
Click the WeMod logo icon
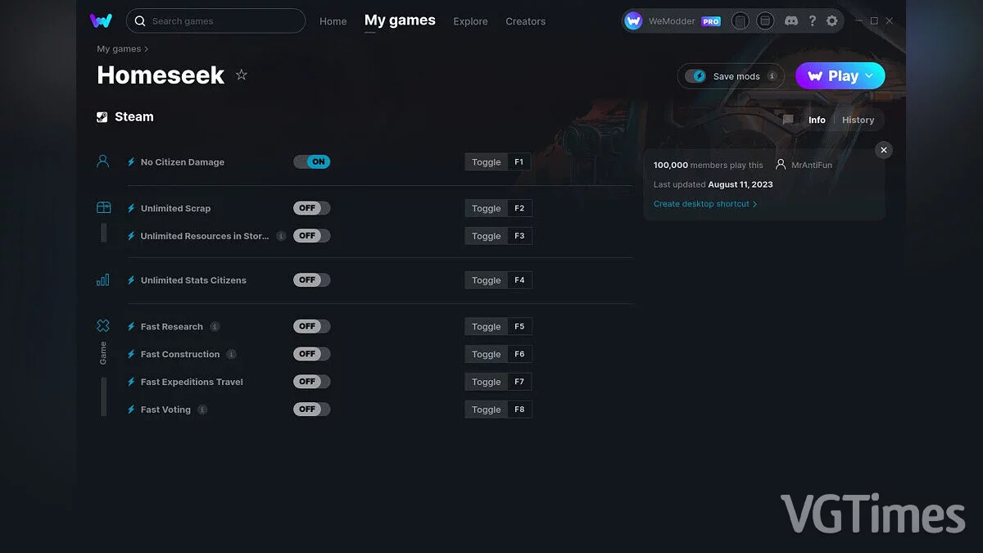point(101,20)
